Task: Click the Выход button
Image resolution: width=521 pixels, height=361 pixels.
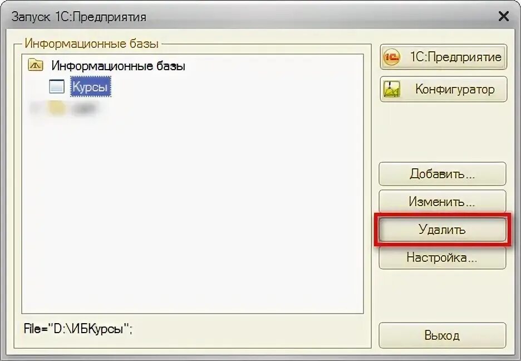Action: click(443, 335)
